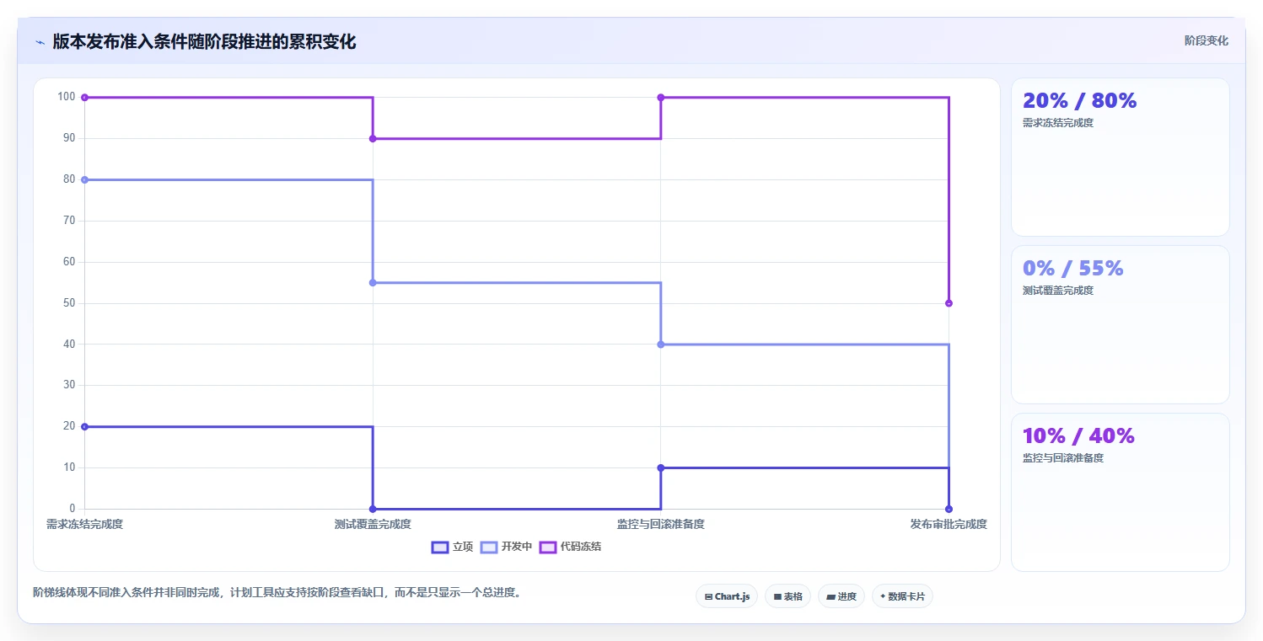The height and width of the screenshot is (641, 1263).
Task: Toggle the 开发中 legend series
Action: click(507, 547)
